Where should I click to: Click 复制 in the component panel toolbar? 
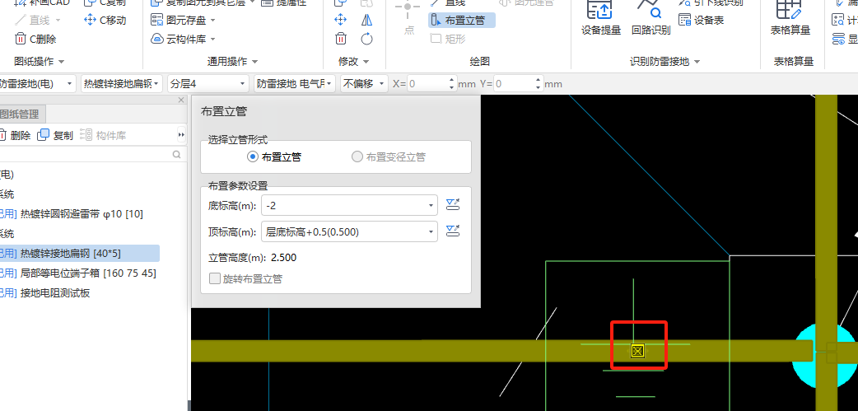(54, 135)
